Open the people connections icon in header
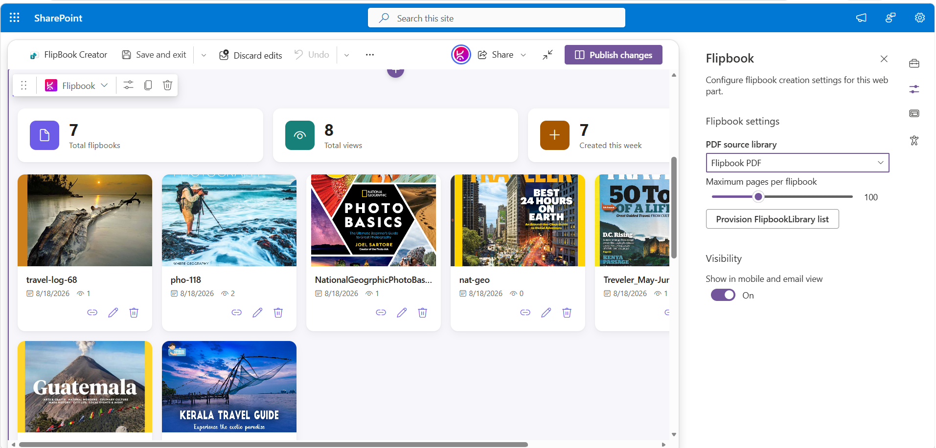936x448 pixels. coord(890,18)
